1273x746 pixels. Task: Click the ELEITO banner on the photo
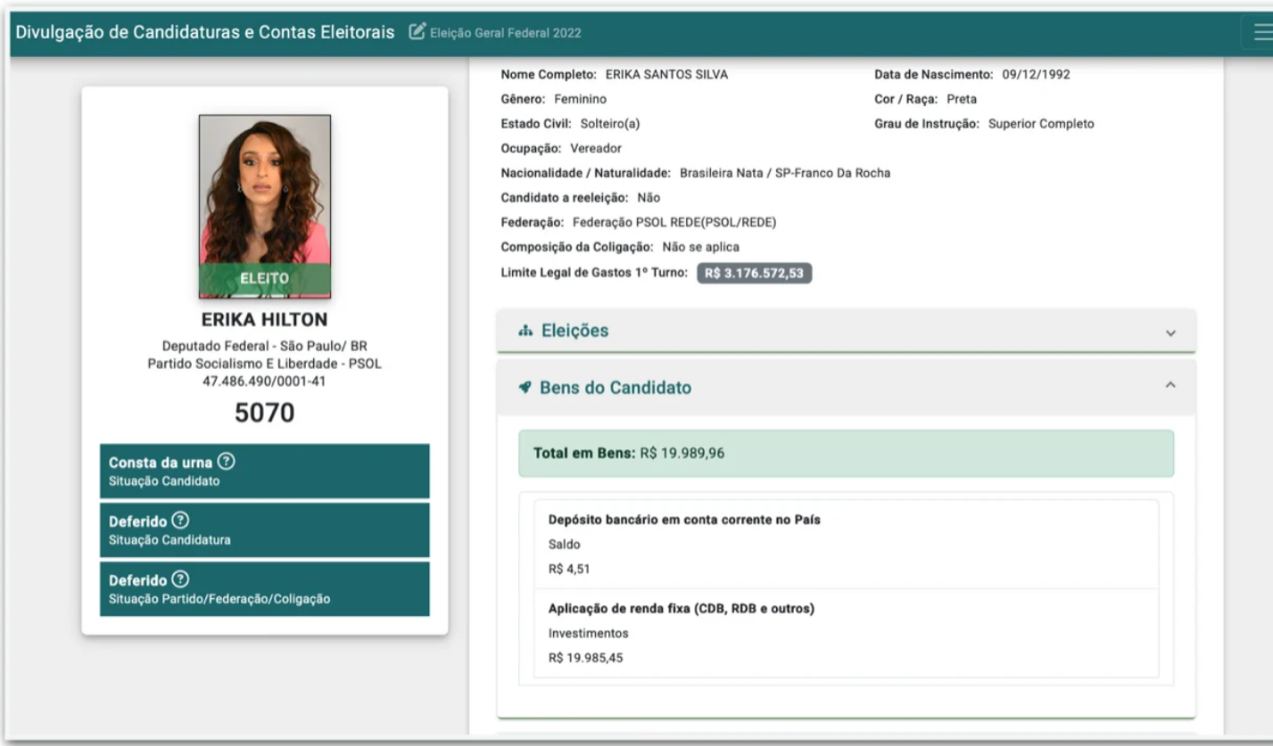click(265, 279)
